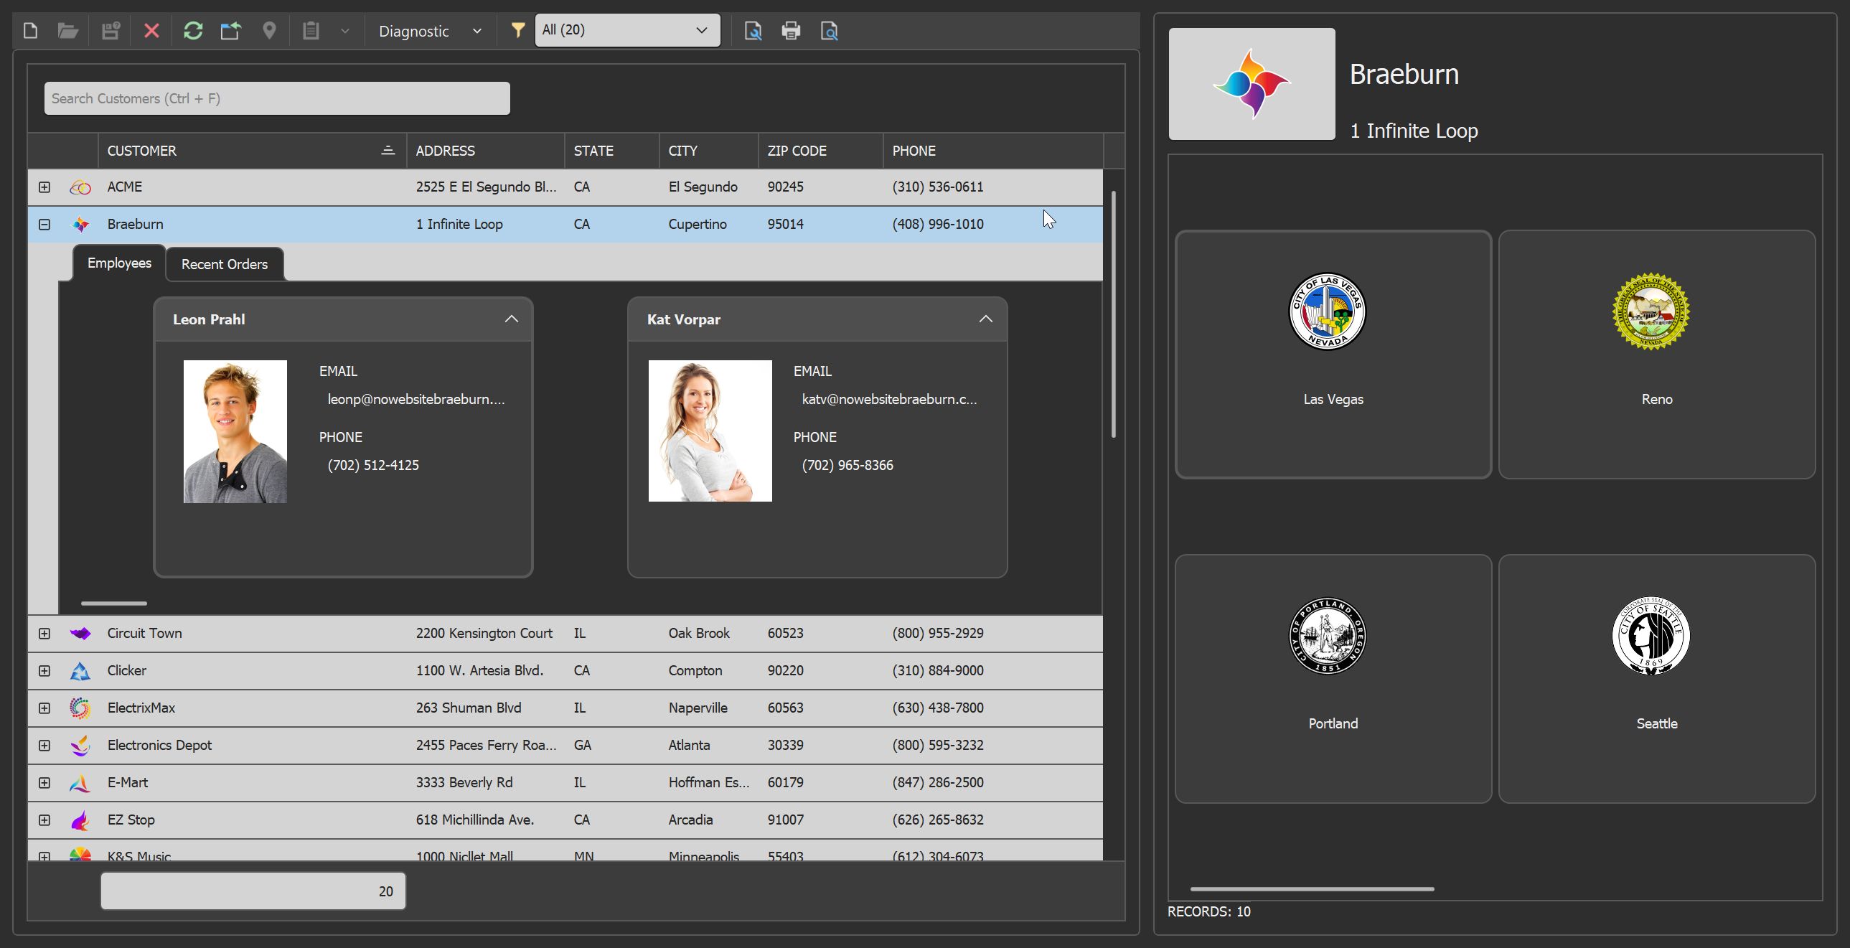This screenshot has height=948, width=1850.
Task: Open the Diagnostic dropdown
Action: (x=429, y=31)
